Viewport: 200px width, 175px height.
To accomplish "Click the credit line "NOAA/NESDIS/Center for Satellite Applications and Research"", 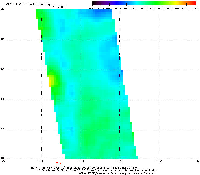I will (117, 173).
